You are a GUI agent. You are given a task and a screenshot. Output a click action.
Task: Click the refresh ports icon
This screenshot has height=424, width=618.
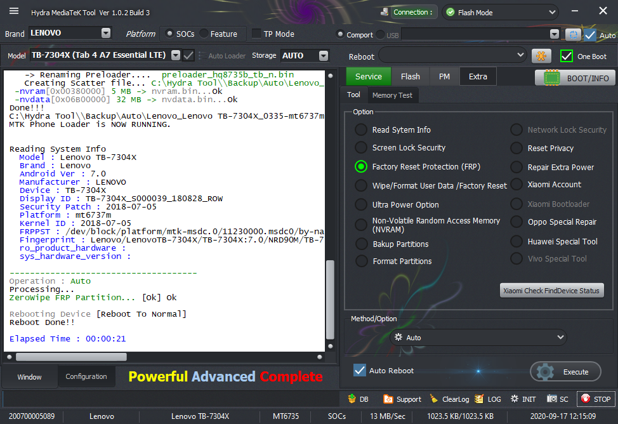click(x=574, y=35)
